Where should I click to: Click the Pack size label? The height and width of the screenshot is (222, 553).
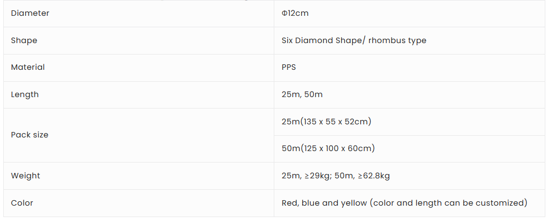(30, 135)
